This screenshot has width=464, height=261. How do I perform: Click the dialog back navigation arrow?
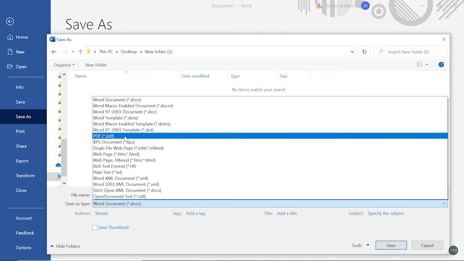tap(53, 52)
